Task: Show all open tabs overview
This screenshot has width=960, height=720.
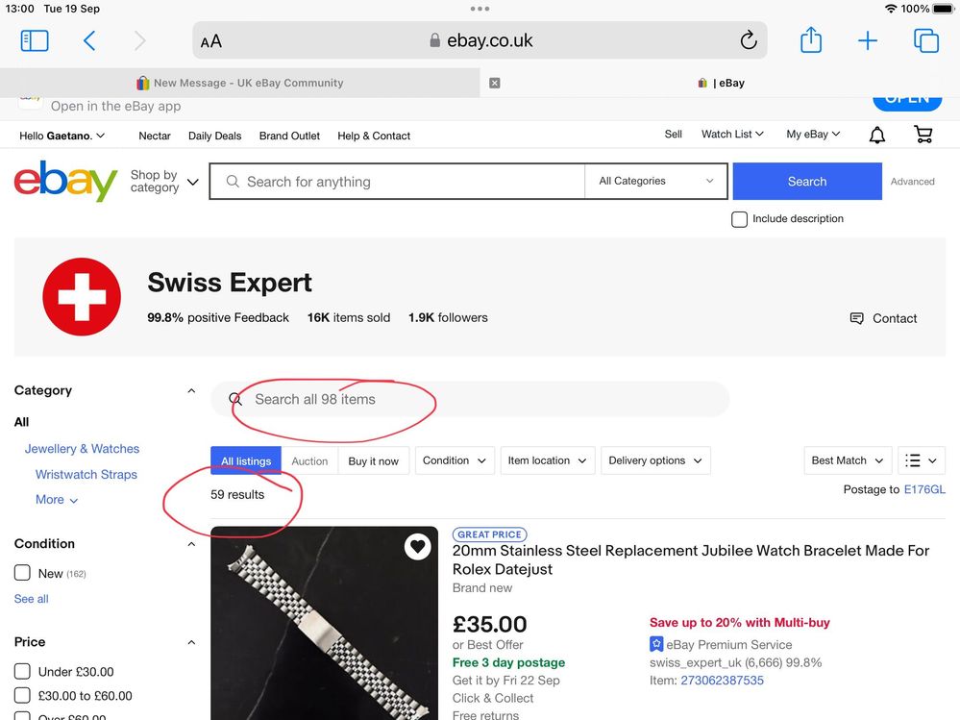Action: pos(925,40)
